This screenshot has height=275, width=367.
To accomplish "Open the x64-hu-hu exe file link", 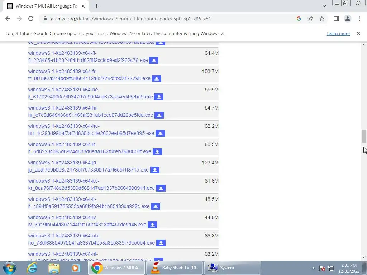I will coord(91,130).
